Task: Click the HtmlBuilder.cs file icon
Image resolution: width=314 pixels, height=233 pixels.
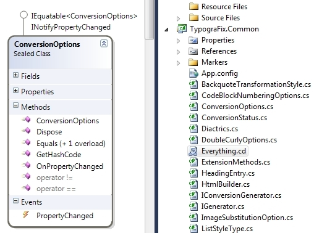Action: 193,184
